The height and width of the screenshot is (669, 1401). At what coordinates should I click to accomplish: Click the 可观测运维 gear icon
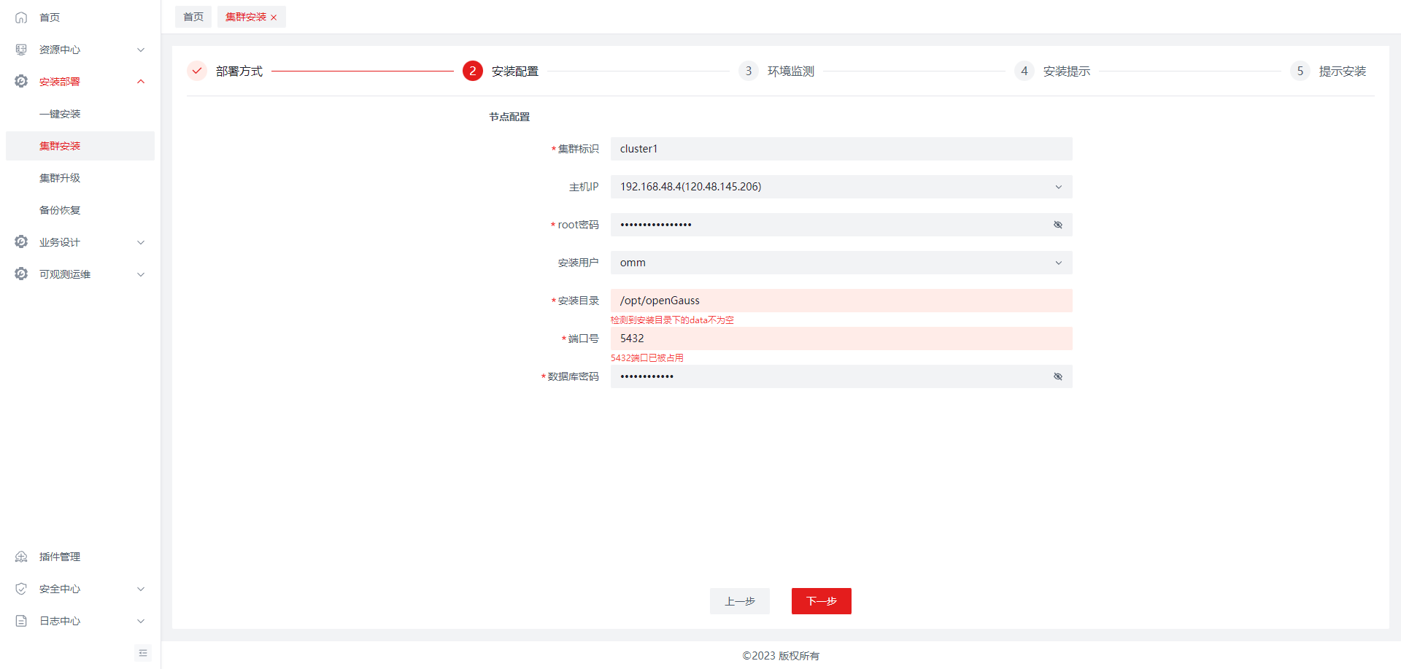pyautogui.click(x=21, y=274)
